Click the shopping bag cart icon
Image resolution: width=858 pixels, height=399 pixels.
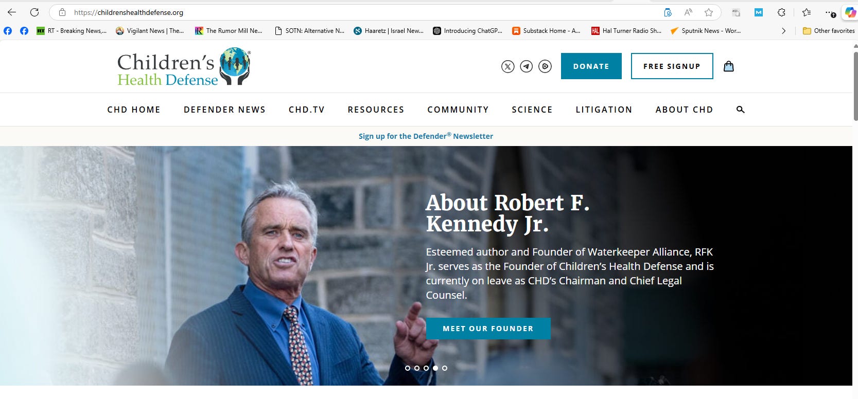click(x=729, y=66)
